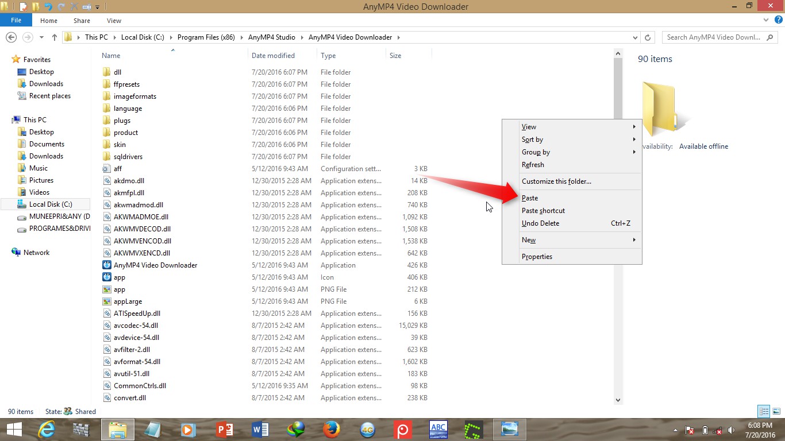Open the Recent locations dropdown
This screenshot has width=785, height=441.
tap(41, 37)
